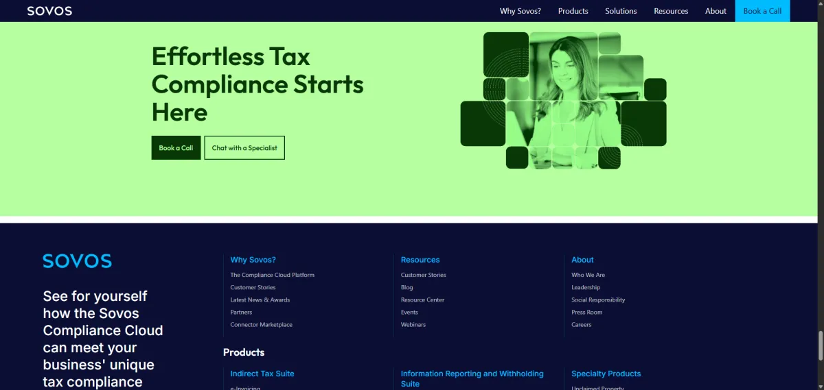Viewport: 824px width, 390px height.
Task: Click the dark green Book a Call button
Action: 176,148
